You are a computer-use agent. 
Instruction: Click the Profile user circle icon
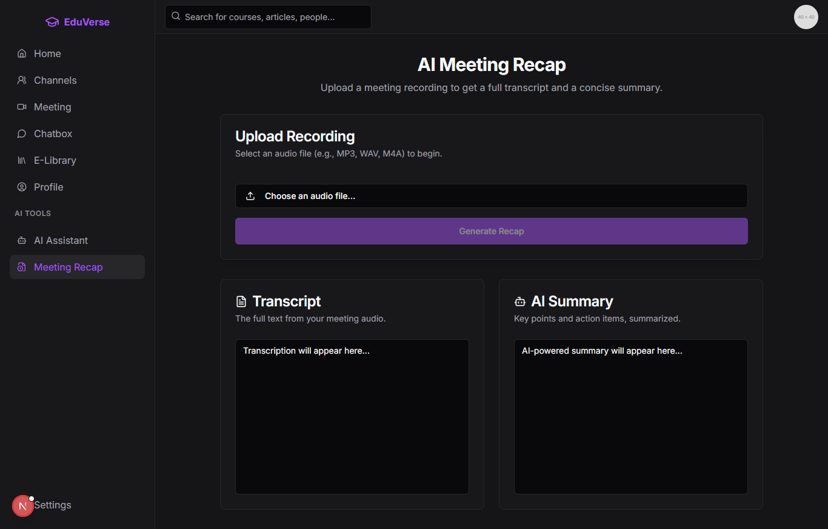[x=22, y=187]
